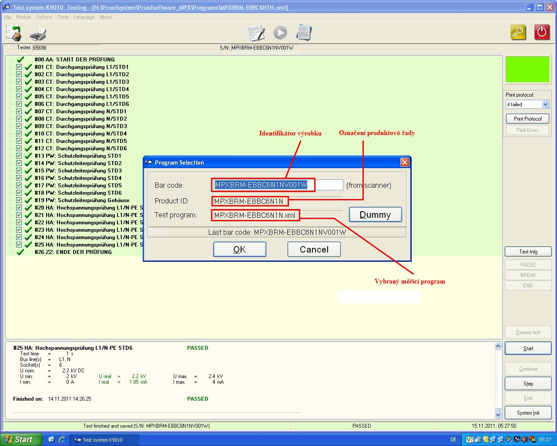Click the show desktop quick launch icon
557x446 pixels.
coord(51,439)
